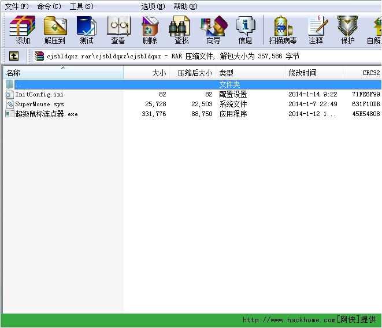Open the 工具(S) menu
This screenshot has width=382, height=328.
point(81,6)
